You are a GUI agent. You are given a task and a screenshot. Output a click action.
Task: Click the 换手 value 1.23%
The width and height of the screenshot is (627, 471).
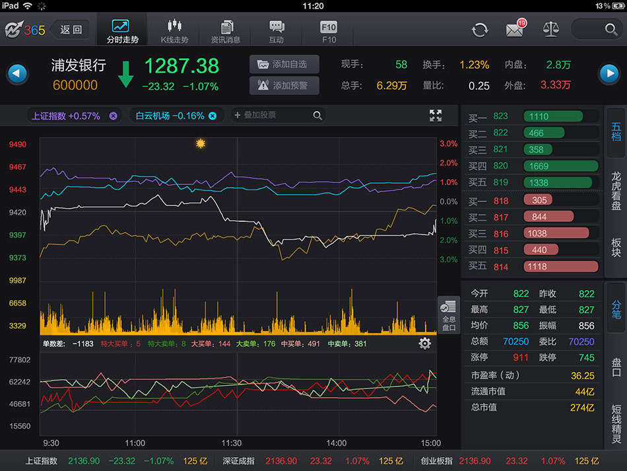coord(475,65)
